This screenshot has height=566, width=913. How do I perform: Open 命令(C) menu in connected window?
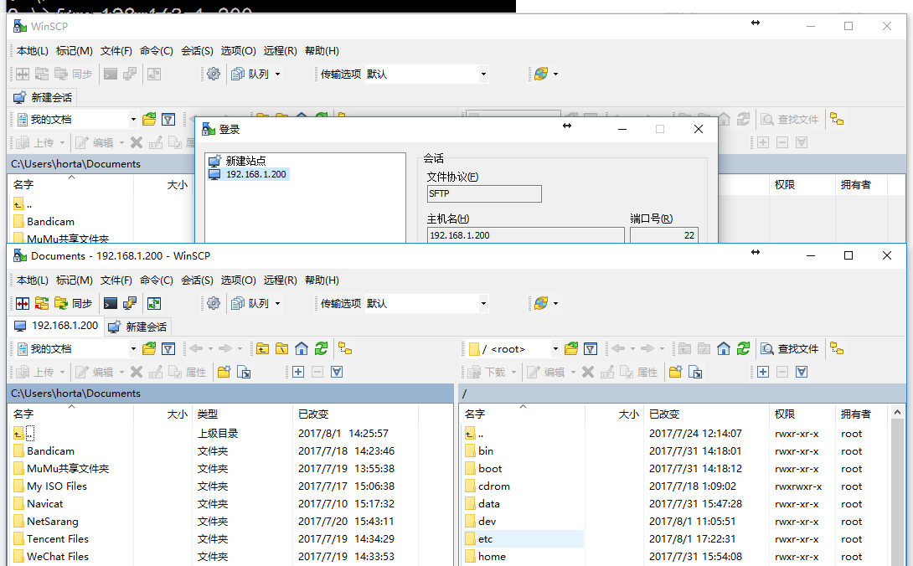coord(157,280)
